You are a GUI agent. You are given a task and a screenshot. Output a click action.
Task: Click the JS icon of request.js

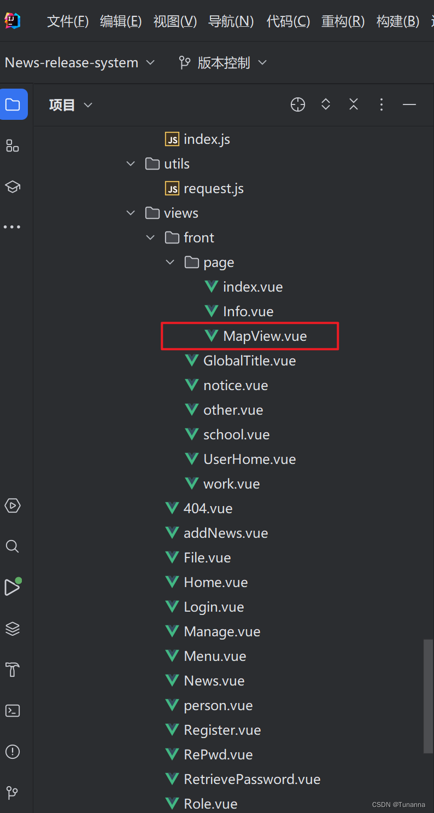(172, 189)
